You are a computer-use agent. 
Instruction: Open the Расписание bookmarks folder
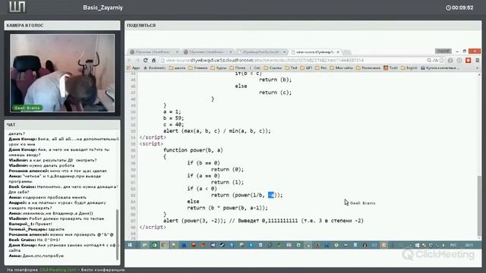pyautogui.click(x=368, y=67)
